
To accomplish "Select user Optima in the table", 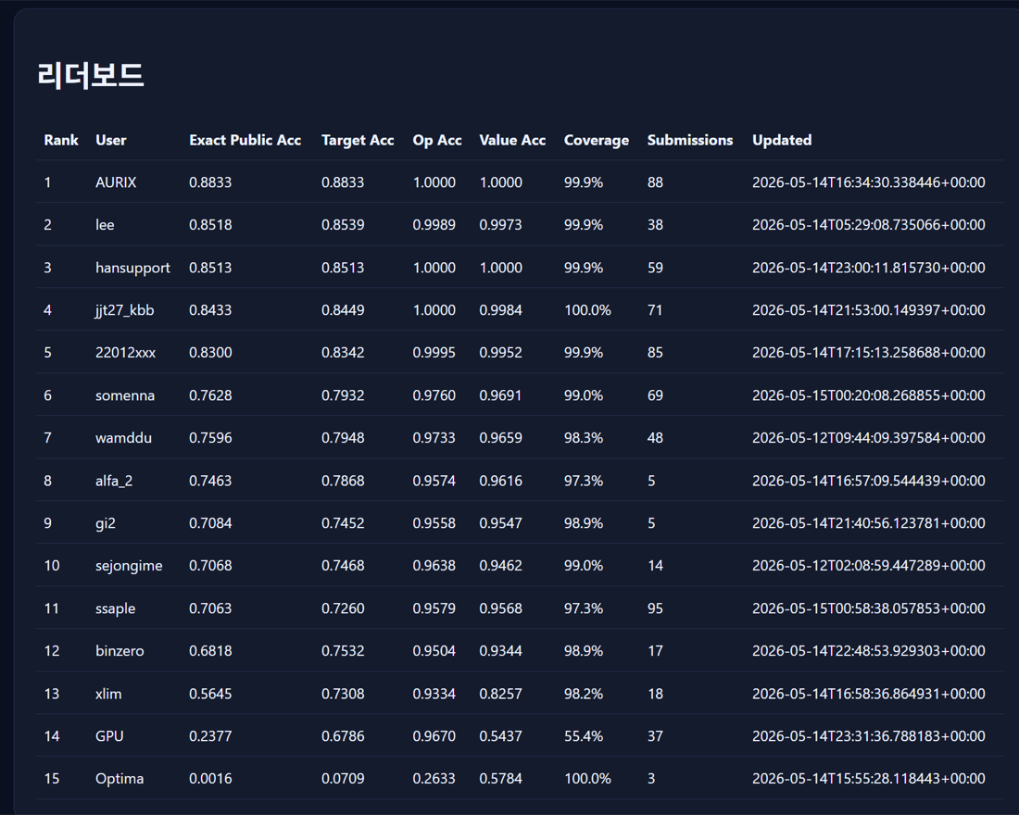I will [120, 779].
